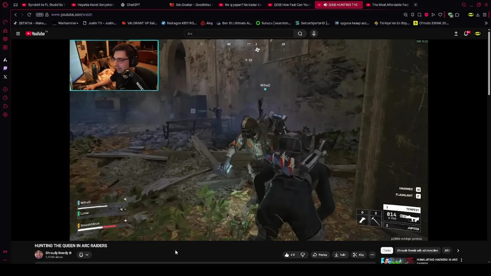This screenshot has width=491, height=276.
Task: Open Twitch from the Opera GX sidebar
Action: 5,68
